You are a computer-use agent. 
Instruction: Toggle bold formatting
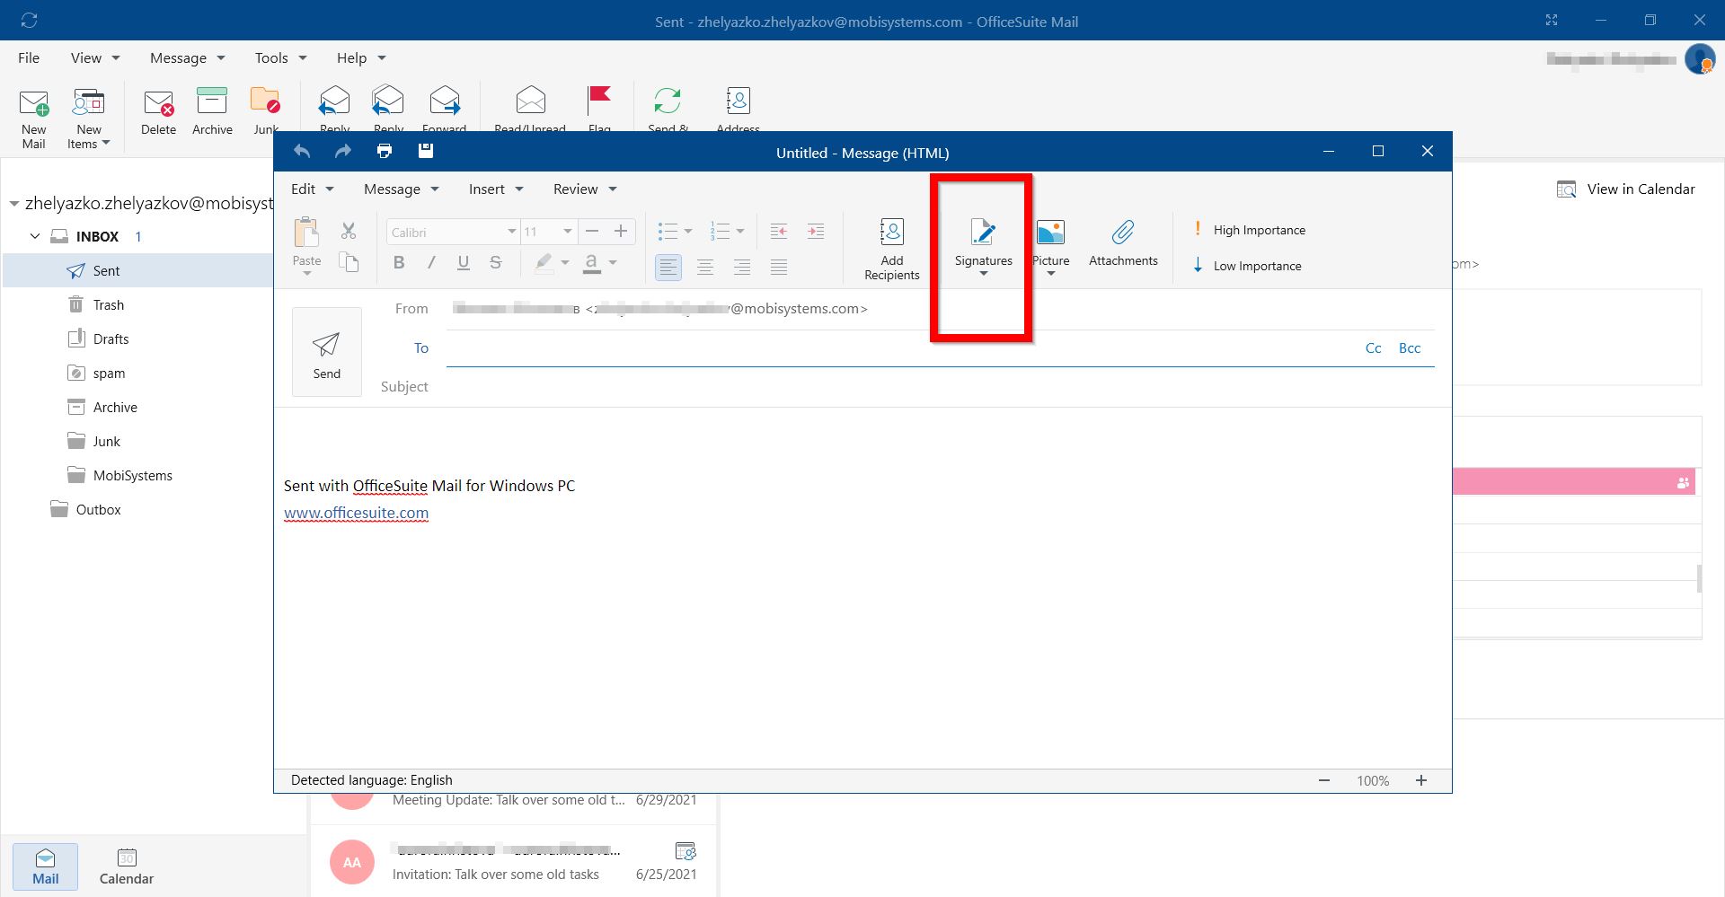pos(399,262)
